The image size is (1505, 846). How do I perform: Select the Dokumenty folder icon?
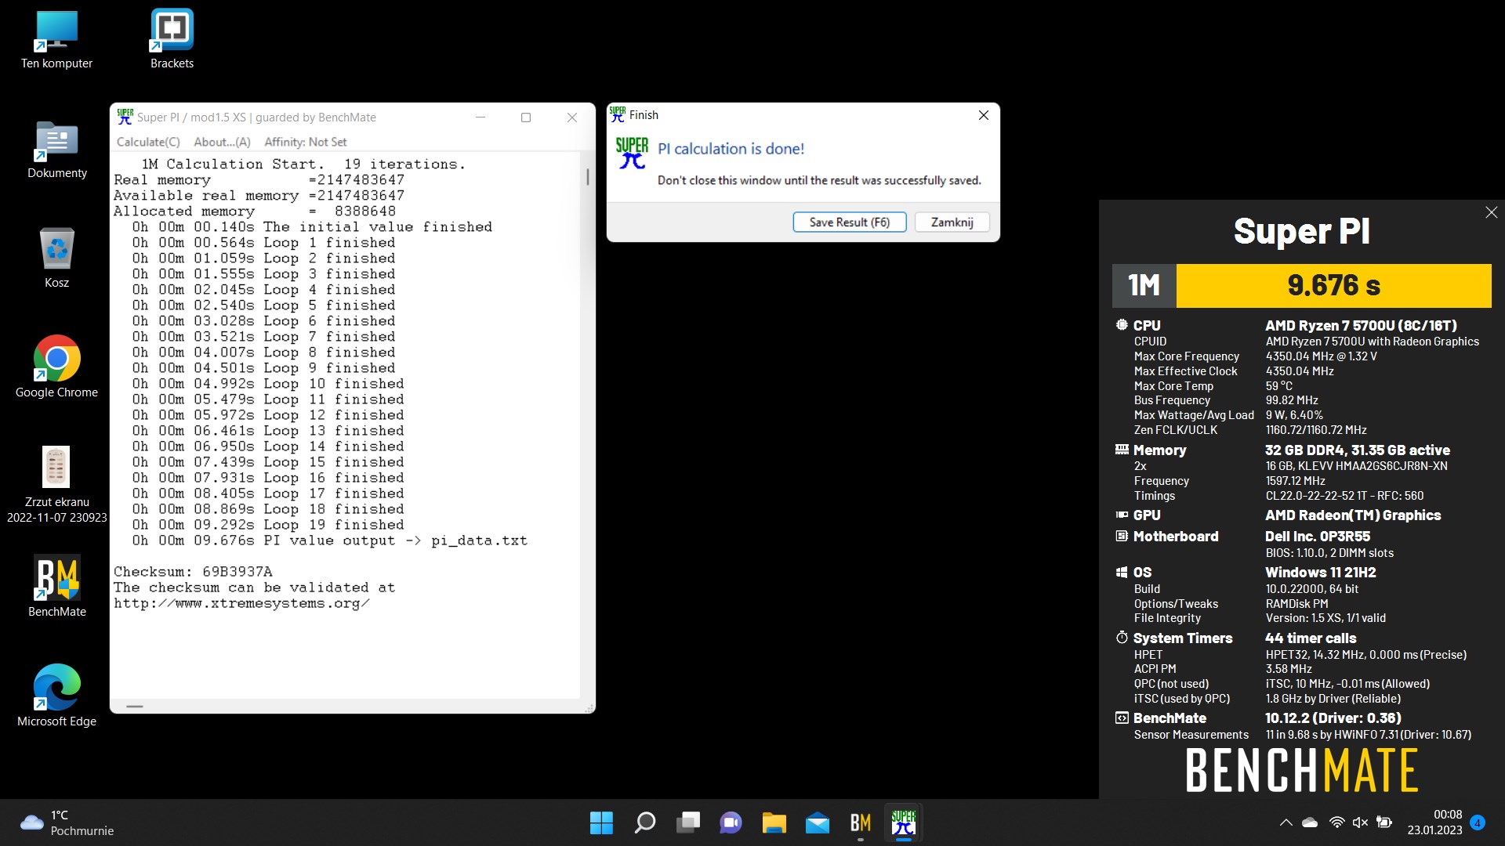pyautogui.click(x=56, y=149)
